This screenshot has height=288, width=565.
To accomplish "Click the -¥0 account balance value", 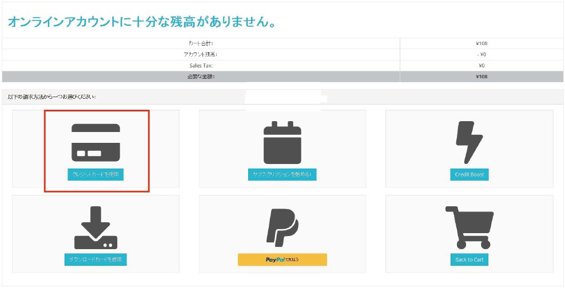I will (x=481, y=55).
